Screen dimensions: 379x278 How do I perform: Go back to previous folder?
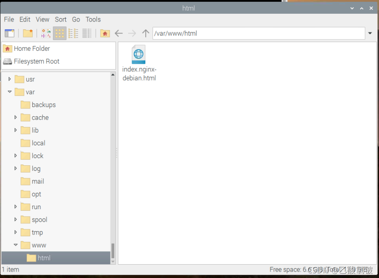click(119, 33)
